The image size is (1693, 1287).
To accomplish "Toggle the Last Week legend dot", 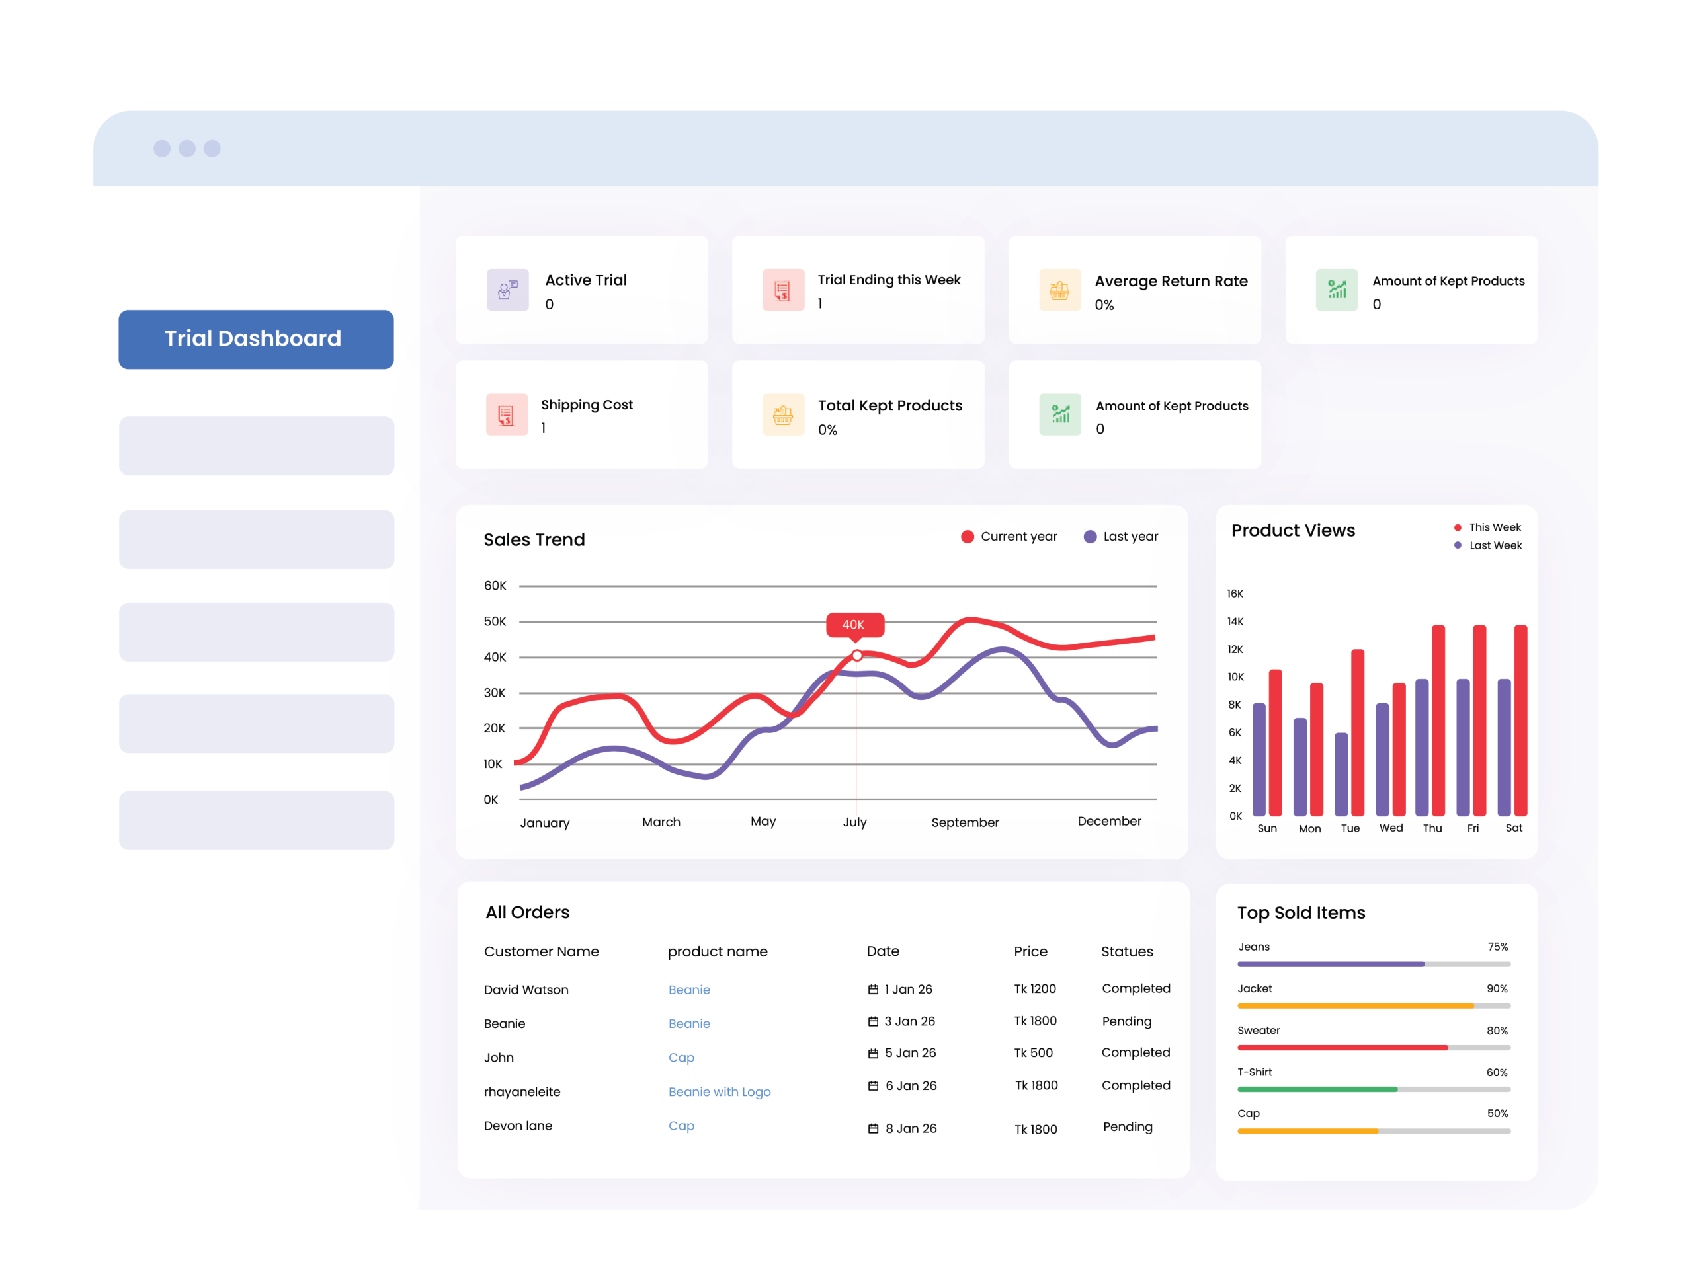I will point(1457,545).
